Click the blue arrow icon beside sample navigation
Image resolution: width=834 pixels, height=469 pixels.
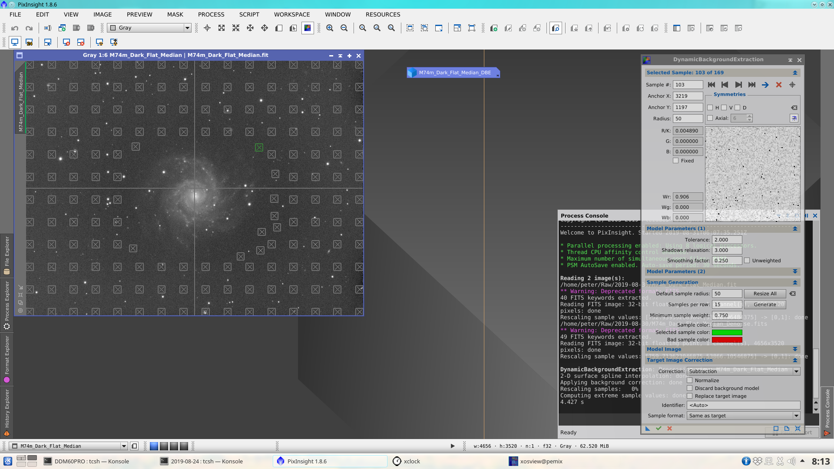pos(765,85)
